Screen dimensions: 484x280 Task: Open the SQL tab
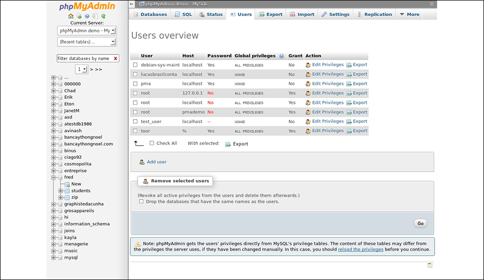click(183, 14)
